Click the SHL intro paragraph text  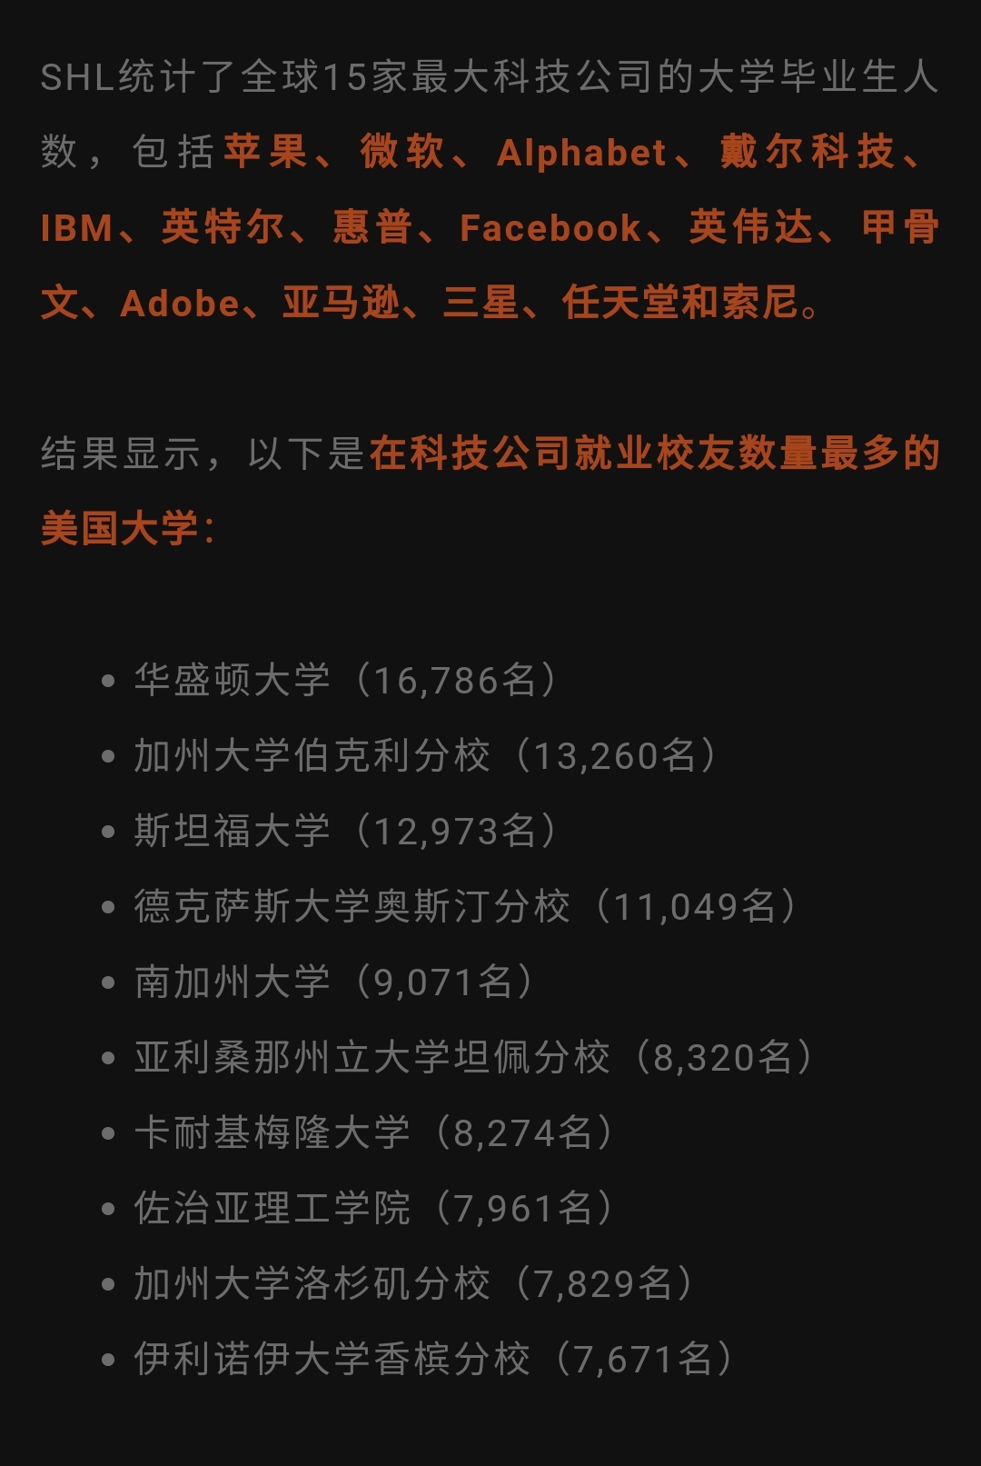pyautogui.click(x=490, y=190)
